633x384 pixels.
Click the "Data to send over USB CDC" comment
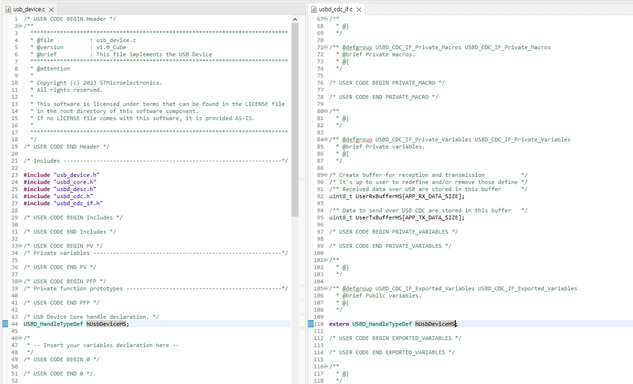(428, 210)
